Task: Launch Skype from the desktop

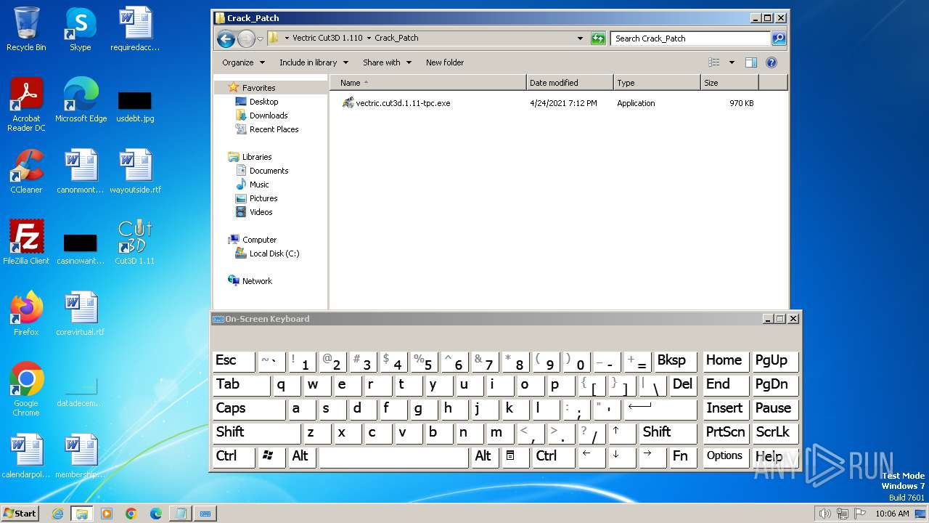Action: pos(81,29)
